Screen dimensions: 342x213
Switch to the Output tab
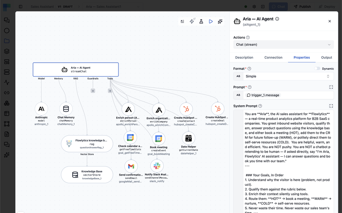[327, 58]
